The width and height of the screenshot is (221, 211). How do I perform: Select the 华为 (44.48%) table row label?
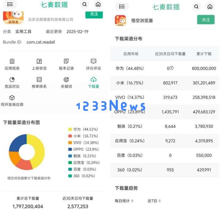pos(130,68)
